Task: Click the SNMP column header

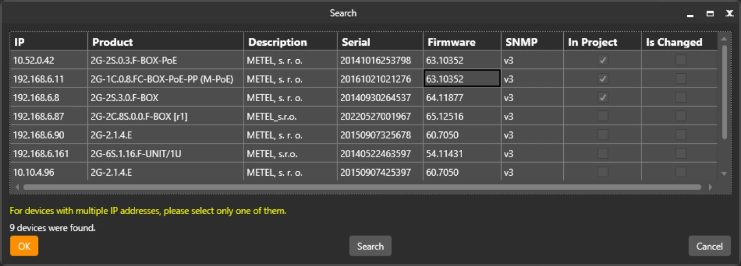Action: [531, 42]
